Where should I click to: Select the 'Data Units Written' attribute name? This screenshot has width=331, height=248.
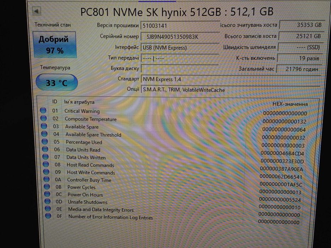pos(86,157)
